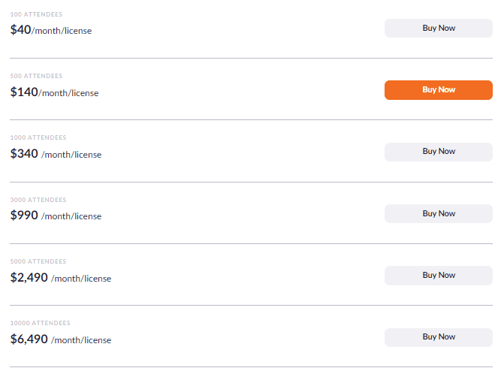Buy the 1000 attendees $340 license
This screenshot has width=498, height=368.
tap(439, 152)
